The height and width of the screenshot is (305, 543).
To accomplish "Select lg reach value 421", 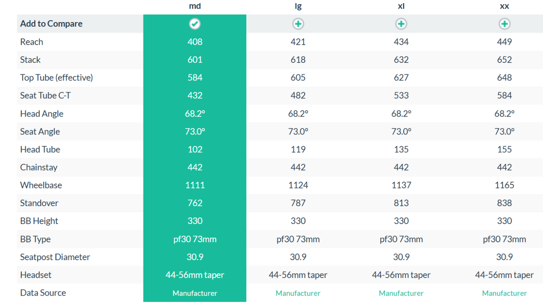I will [x=298, y=42].
